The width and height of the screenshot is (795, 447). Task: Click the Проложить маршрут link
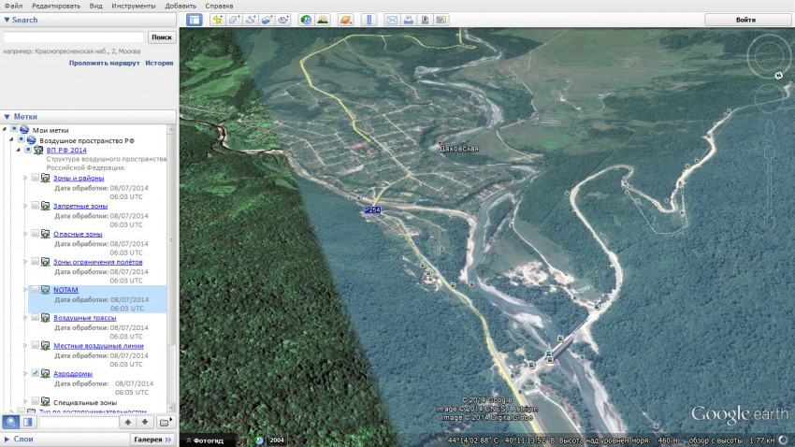105,64
